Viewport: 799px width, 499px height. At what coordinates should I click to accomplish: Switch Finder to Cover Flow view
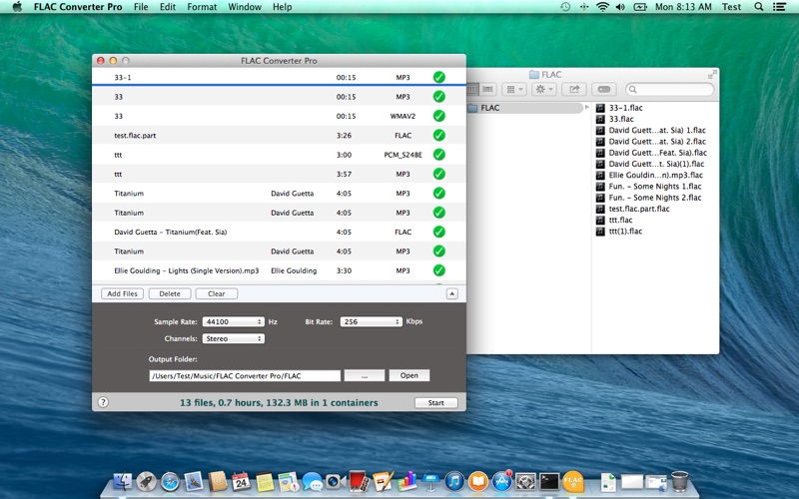coord(487,89)
